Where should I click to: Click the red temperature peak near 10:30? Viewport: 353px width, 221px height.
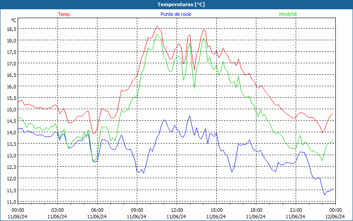[157, 27]
